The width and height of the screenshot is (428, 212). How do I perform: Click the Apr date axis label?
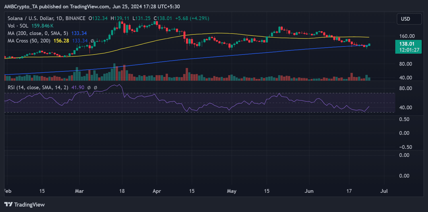point(157,191)
